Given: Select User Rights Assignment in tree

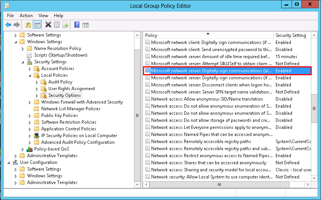Looking at the screenshot, I should coord(71,89).
